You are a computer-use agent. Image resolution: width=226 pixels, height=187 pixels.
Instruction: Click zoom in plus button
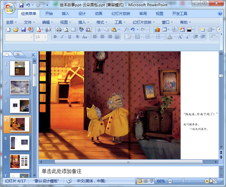point(207,181)
